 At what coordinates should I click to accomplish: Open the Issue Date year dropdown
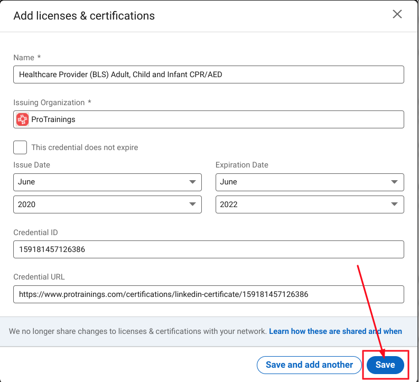107,204
